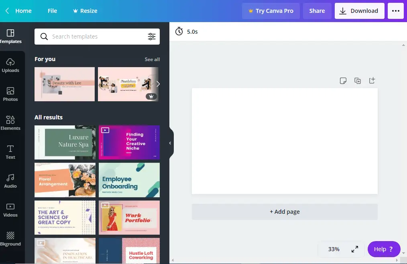Open the Background panel
Image resolution: width=407 pixels, height=264 pixels.
pyautogui.click(x=11, y=238)
